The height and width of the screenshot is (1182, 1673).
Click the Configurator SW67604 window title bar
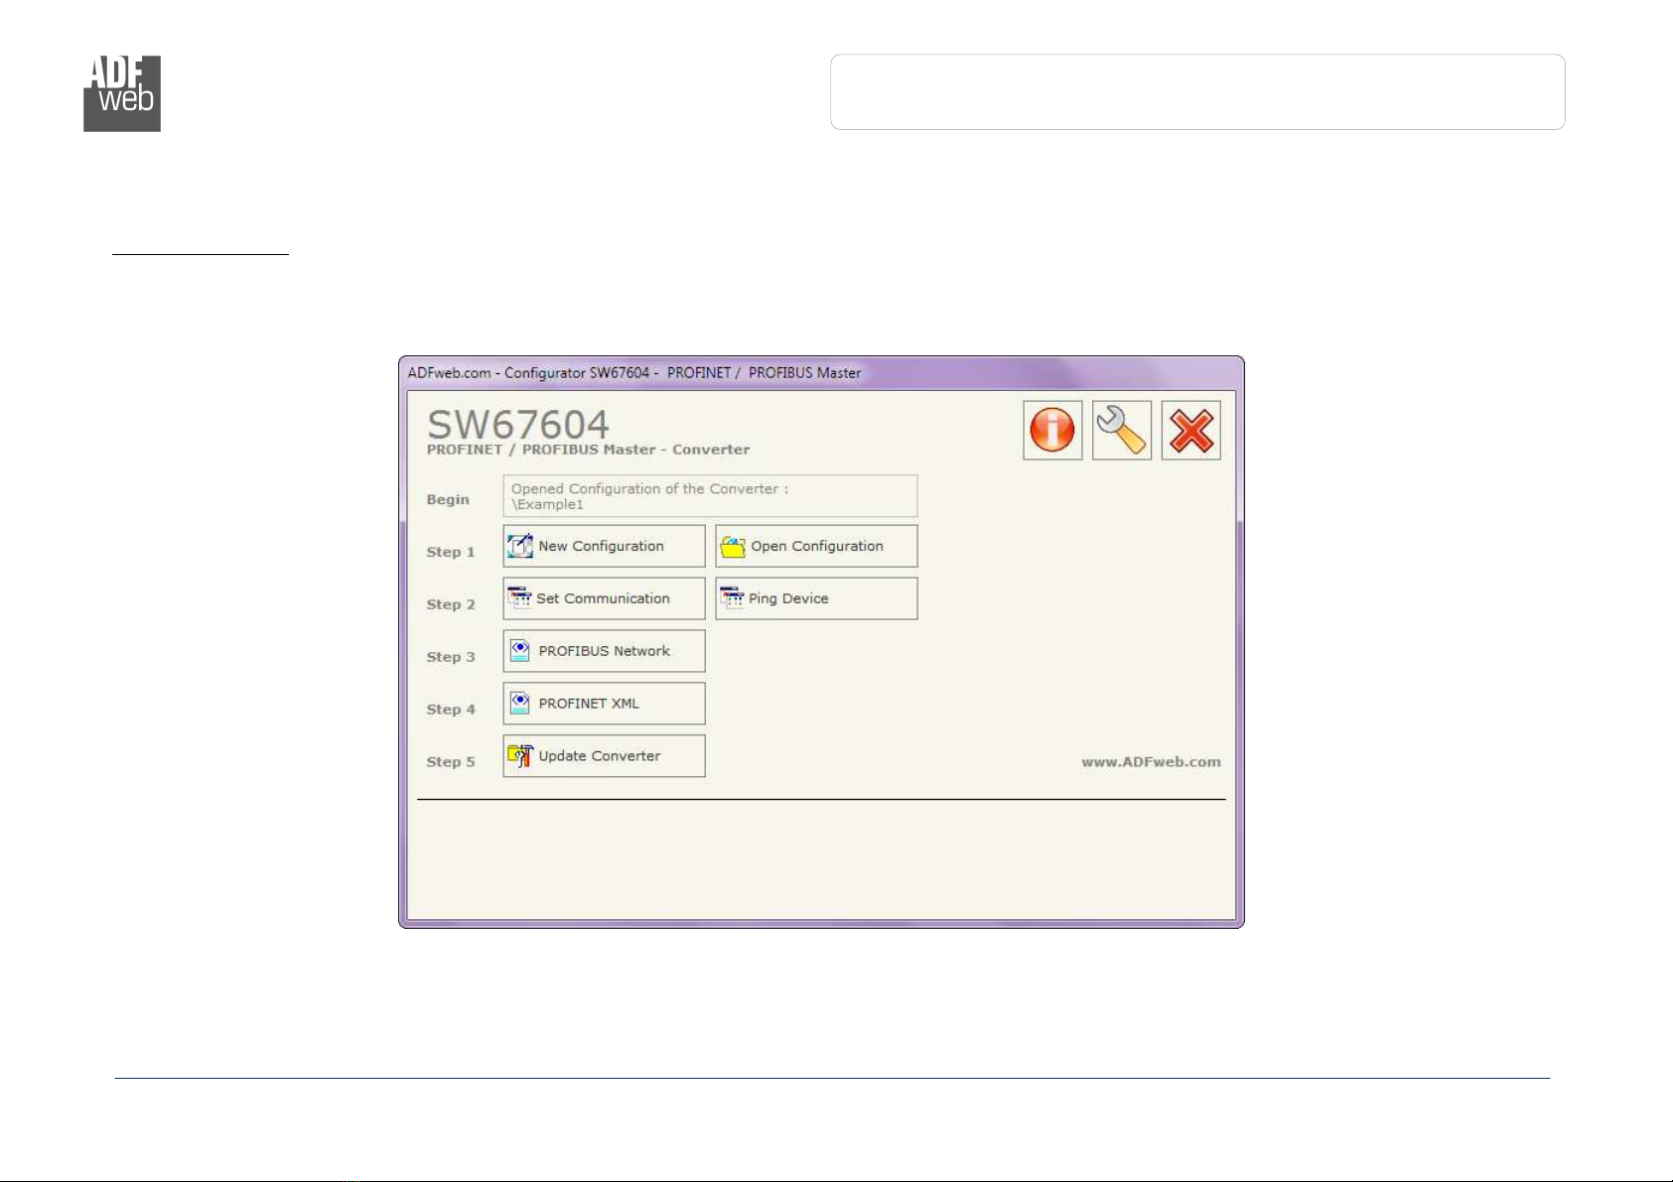point(821,373)
